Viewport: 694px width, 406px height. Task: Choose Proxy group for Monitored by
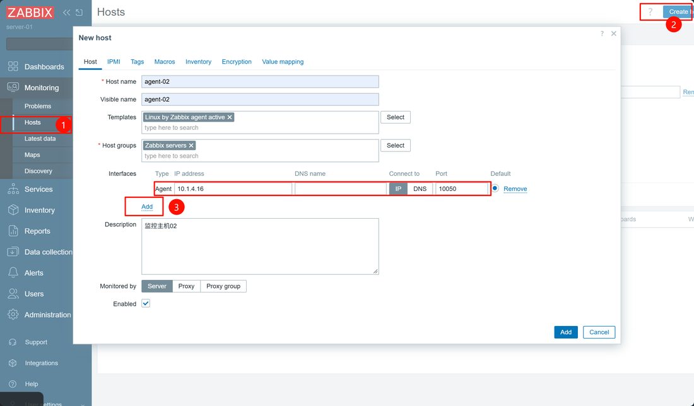[223, 286]
